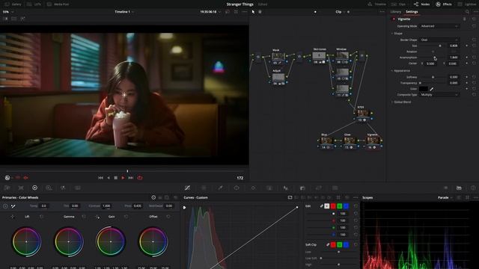Open the Qualifier eyedropper palette
Viewport: 479px width, 269px height.
220,188
